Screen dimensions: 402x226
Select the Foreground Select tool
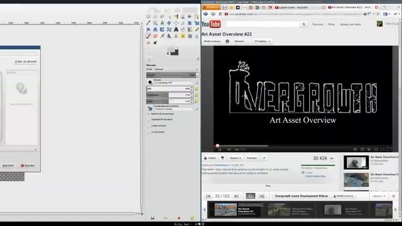190,16
